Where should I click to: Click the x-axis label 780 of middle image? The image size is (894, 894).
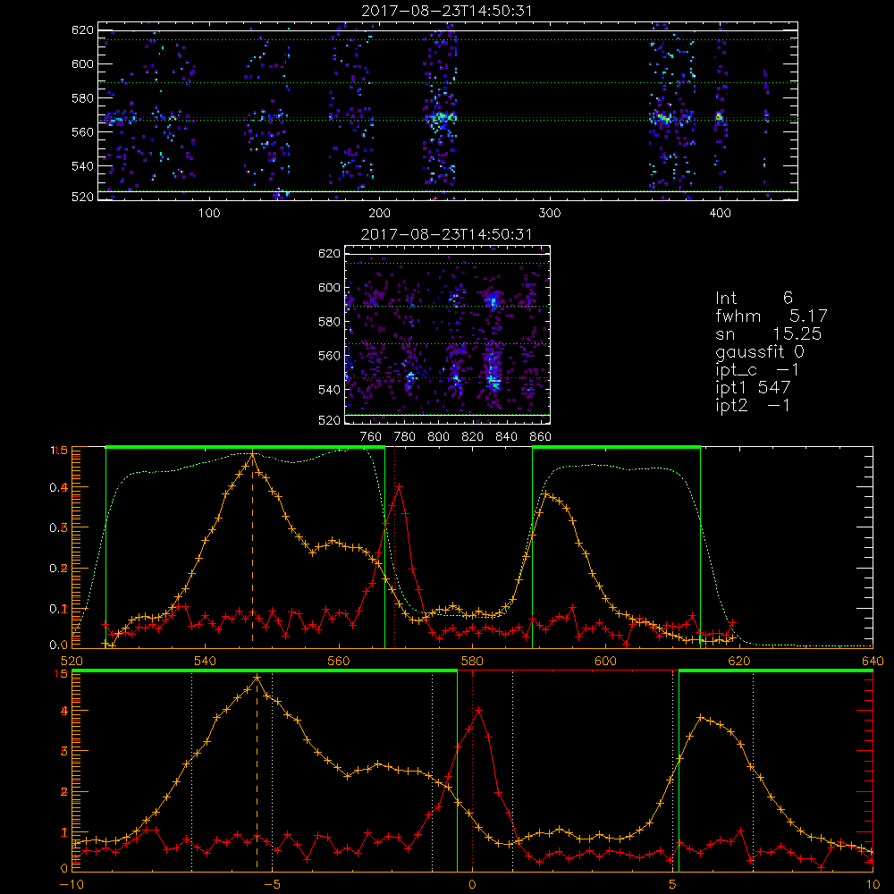[405, 437]
